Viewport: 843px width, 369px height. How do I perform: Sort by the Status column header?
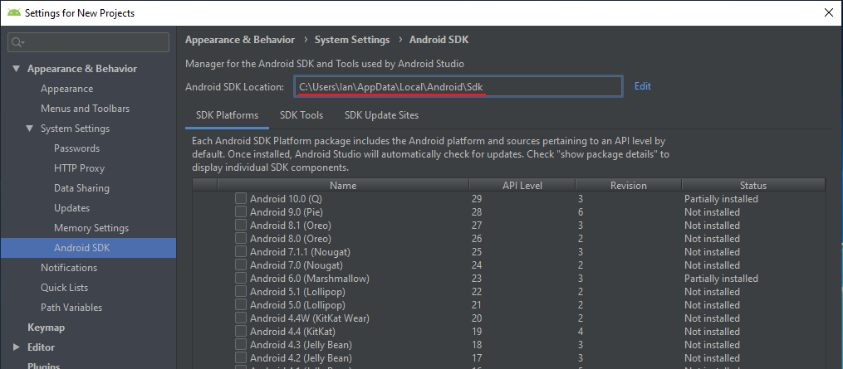[x=753, y=185]
